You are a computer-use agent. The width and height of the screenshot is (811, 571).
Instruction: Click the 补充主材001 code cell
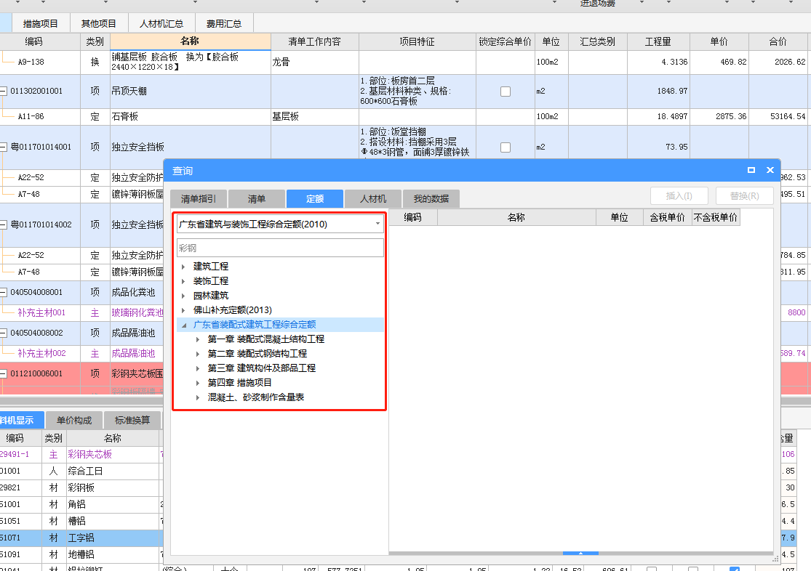coord(41,312)
